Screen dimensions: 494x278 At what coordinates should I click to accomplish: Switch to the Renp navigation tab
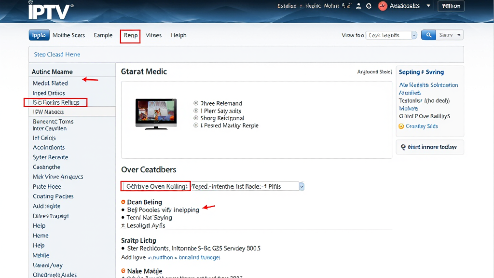[x=130, y=35]
